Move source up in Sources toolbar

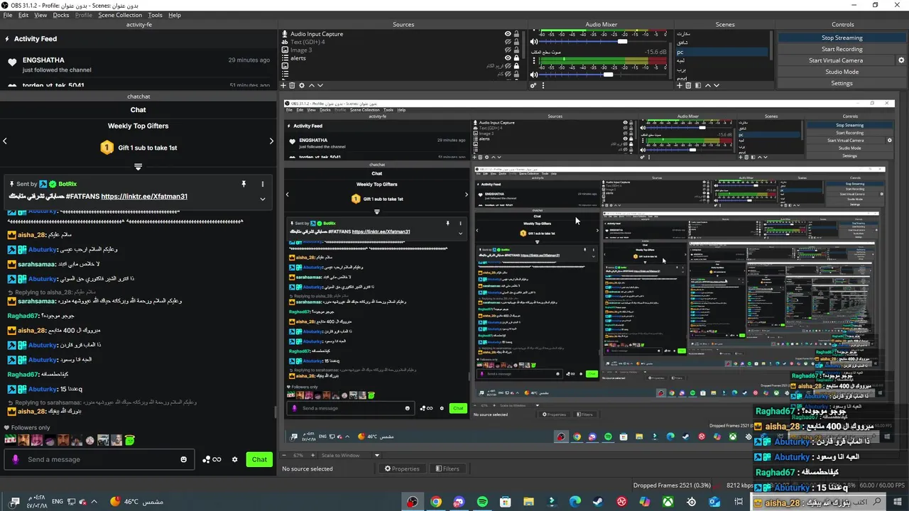(x=311, y=85)
